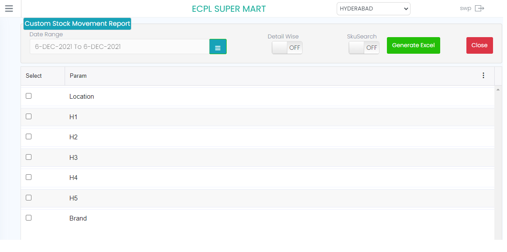Click the Custom Stock Movement Report title
507x252 pixels.
pos(77,24)
